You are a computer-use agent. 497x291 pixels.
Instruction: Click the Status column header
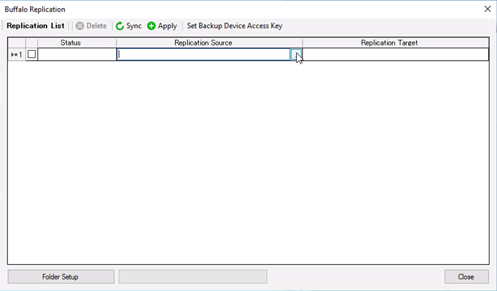pos(70,43)
